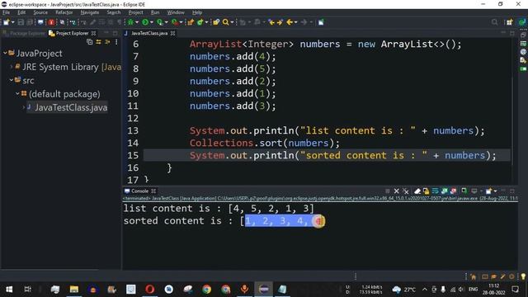
Task: Collapse the (default package) node
Action: click(x=17, y=93)
